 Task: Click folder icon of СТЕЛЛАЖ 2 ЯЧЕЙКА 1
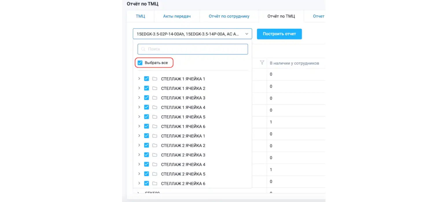click(155, 136)
